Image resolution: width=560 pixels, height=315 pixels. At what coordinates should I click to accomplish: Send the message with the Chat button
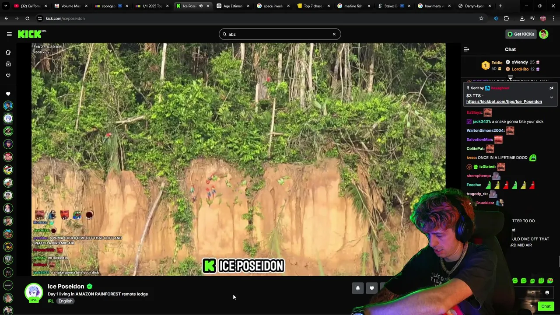pyautogui.click(x=546, y=306)
